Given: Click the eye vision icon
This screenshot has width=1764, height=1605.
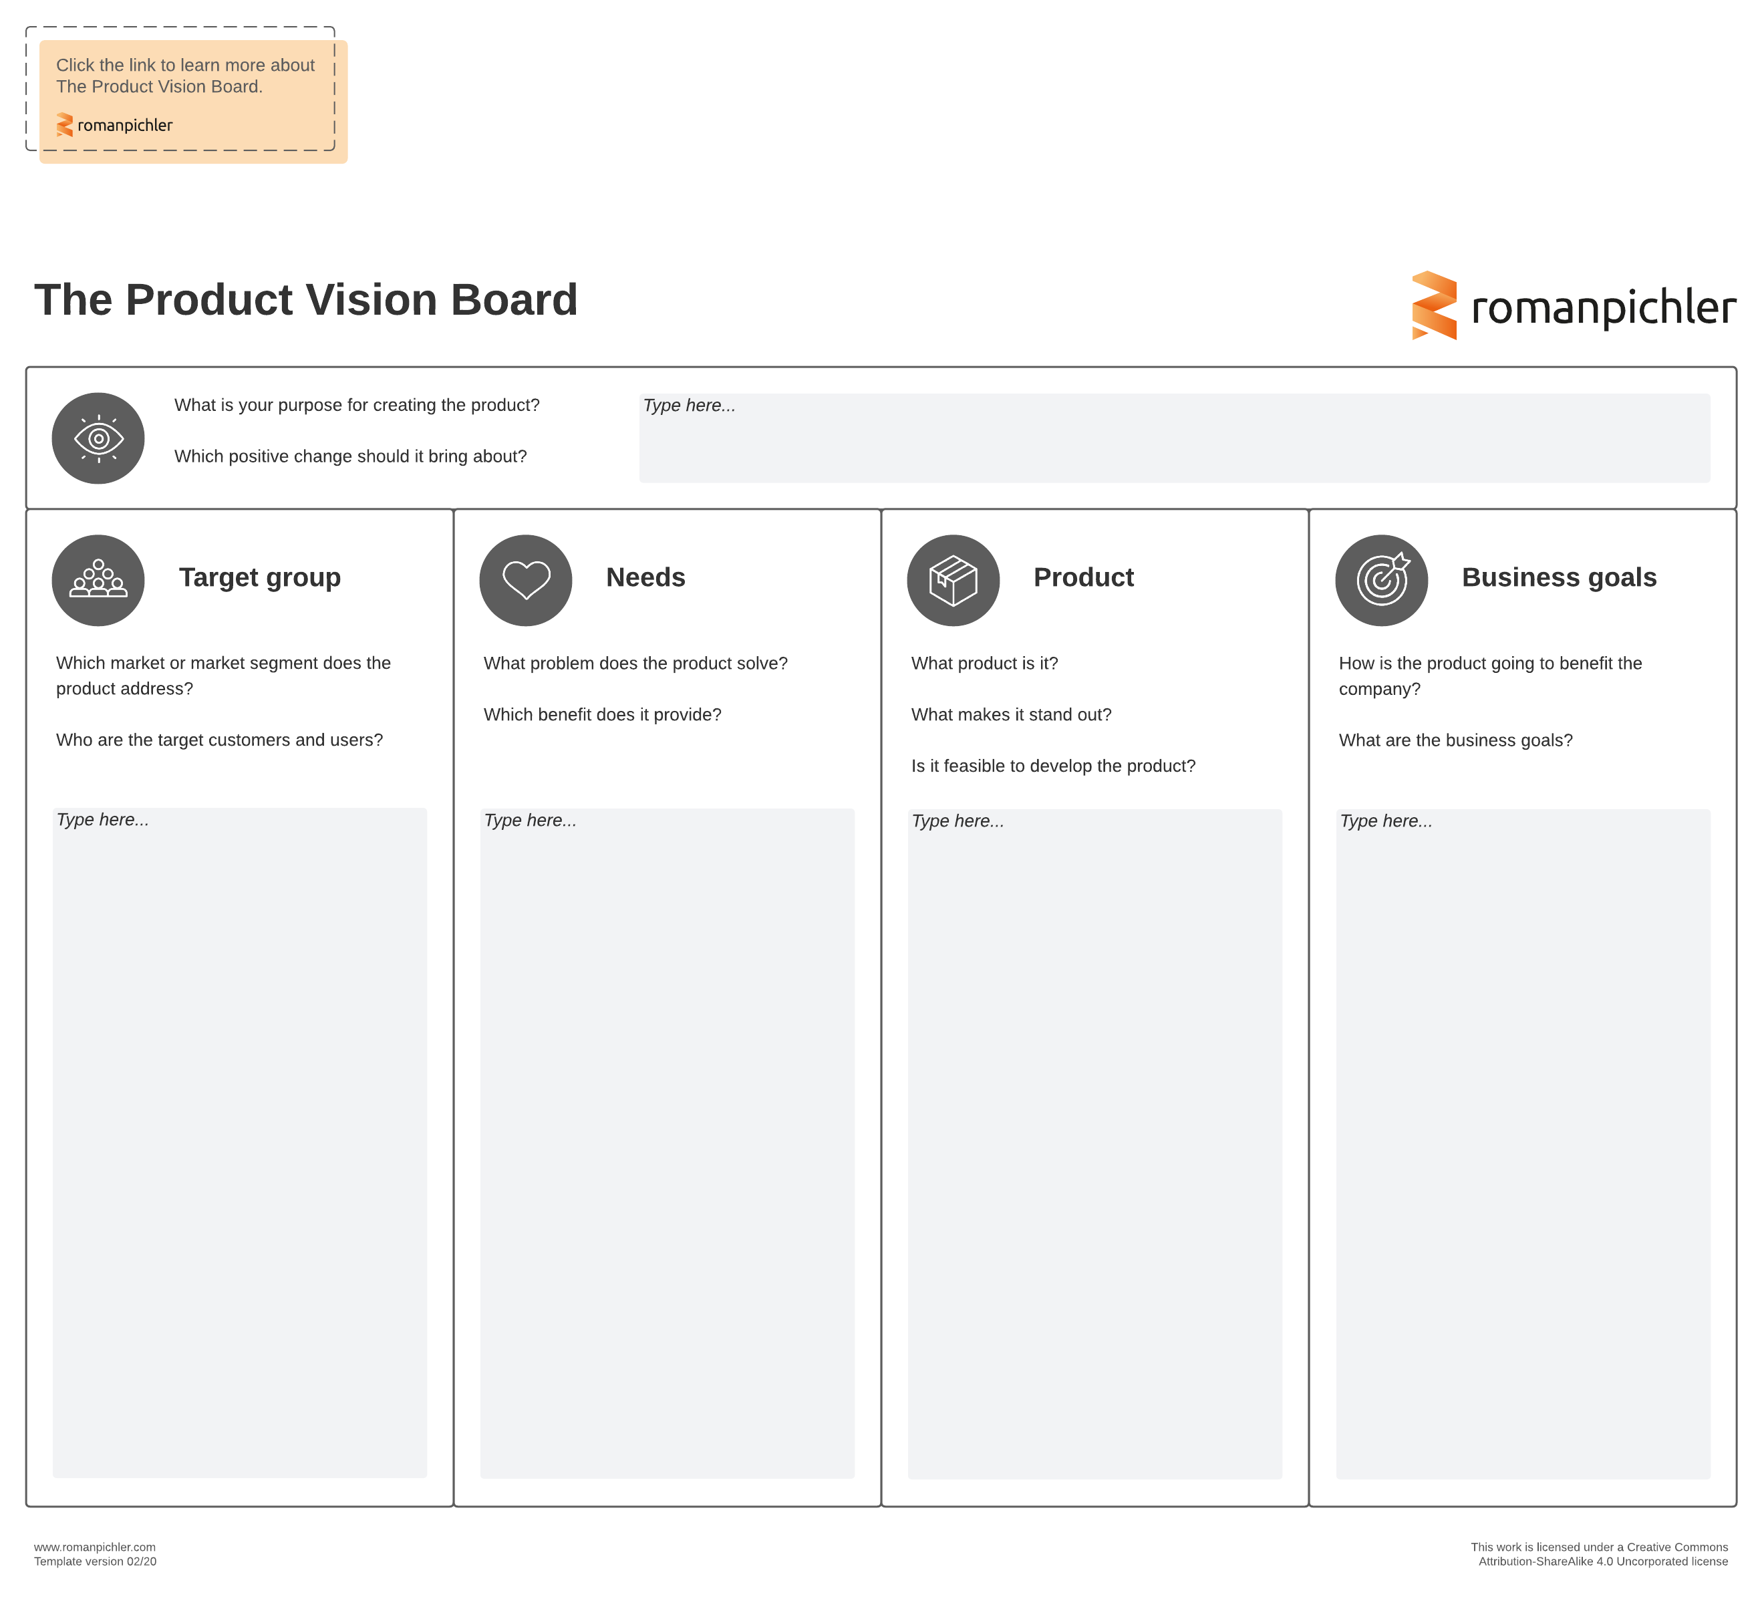Looking at the screenshot, I should pyautogui.click(x=98, y=438).
